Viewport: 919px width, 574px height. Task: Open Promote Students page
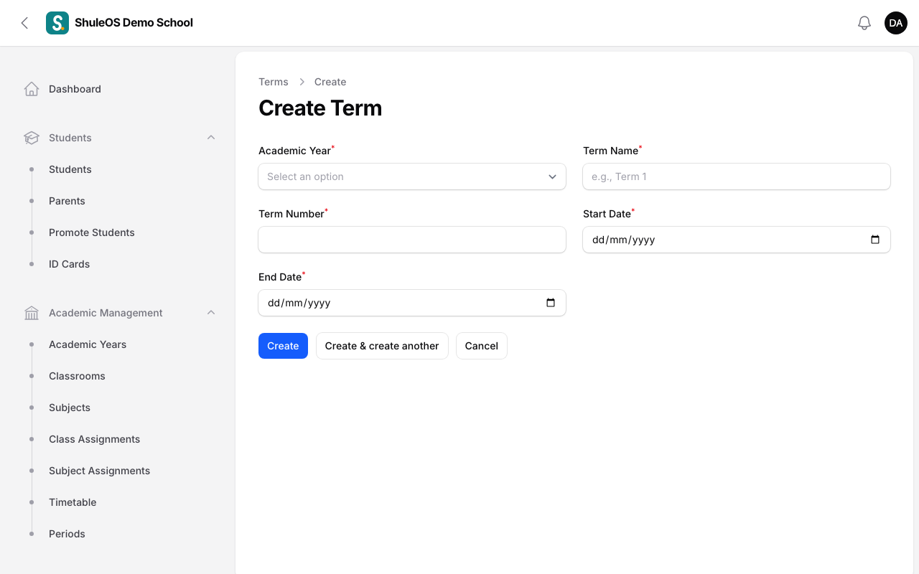(92, 232)
